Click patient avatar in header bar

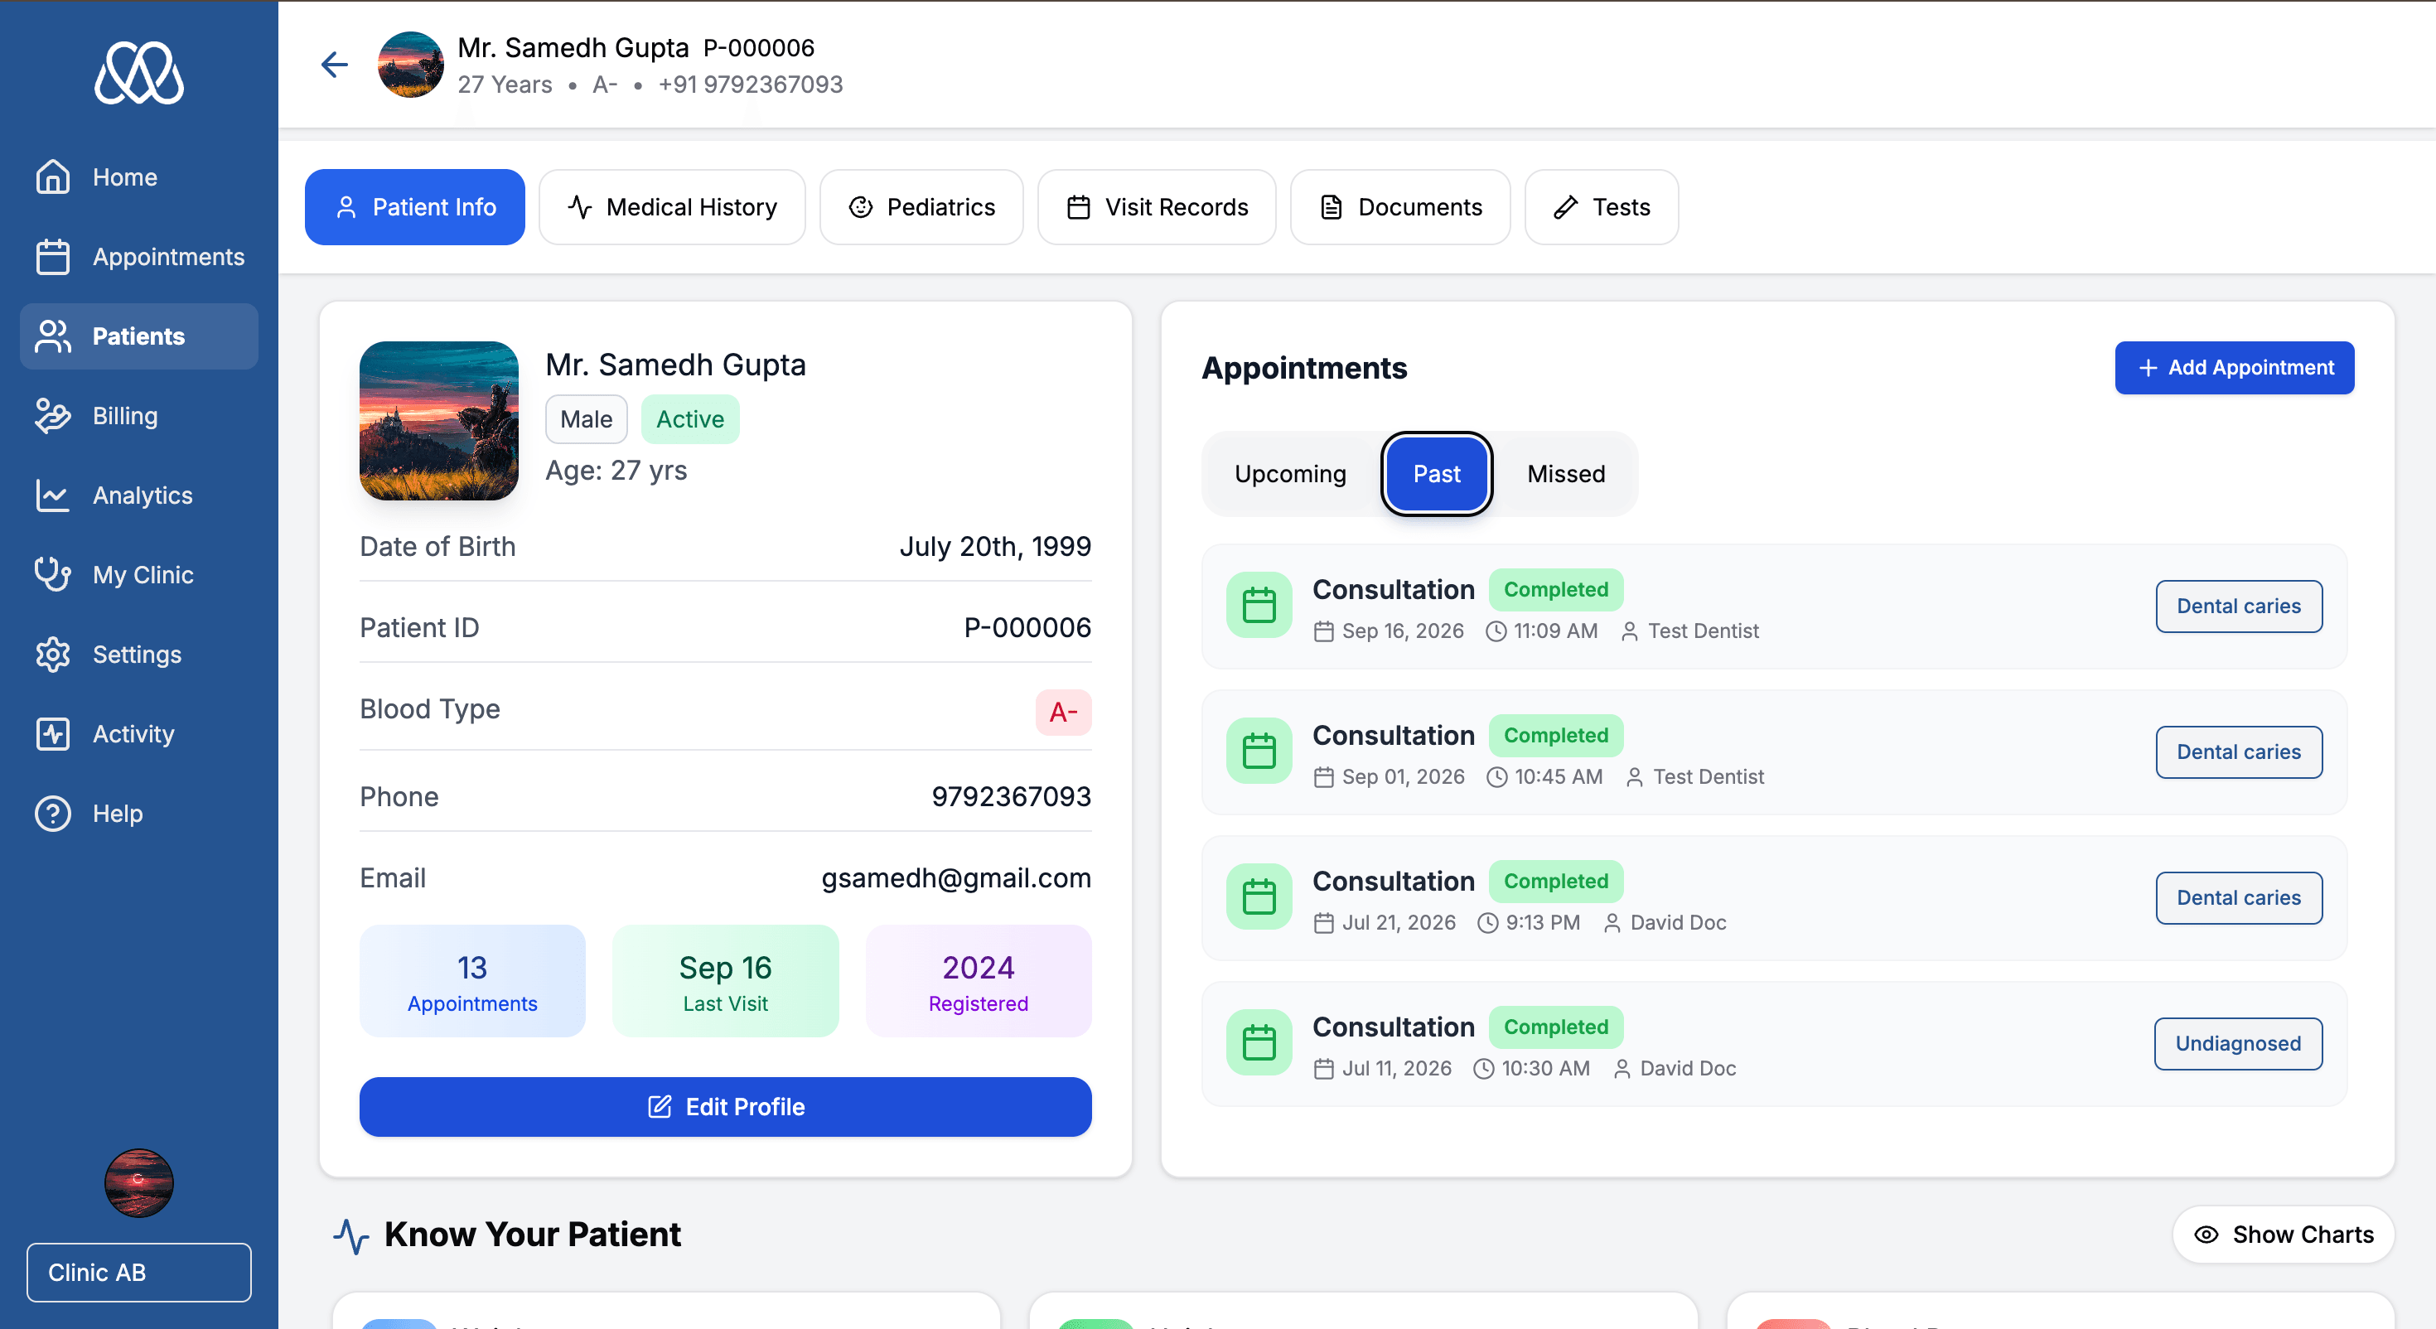tap(410, 65)
